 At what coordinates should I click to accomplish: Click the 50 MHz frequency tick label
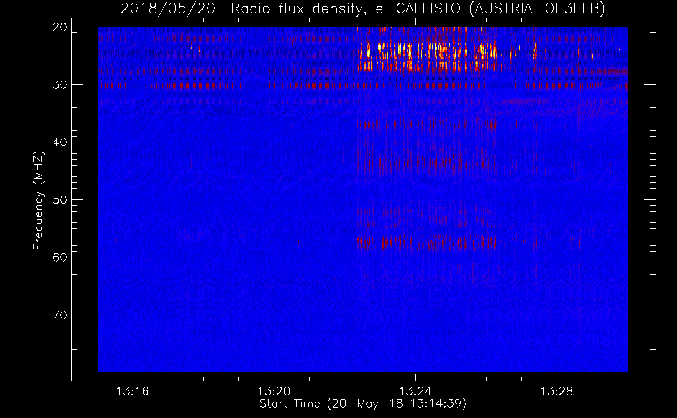pyautogui.click(x=60, y=199)
